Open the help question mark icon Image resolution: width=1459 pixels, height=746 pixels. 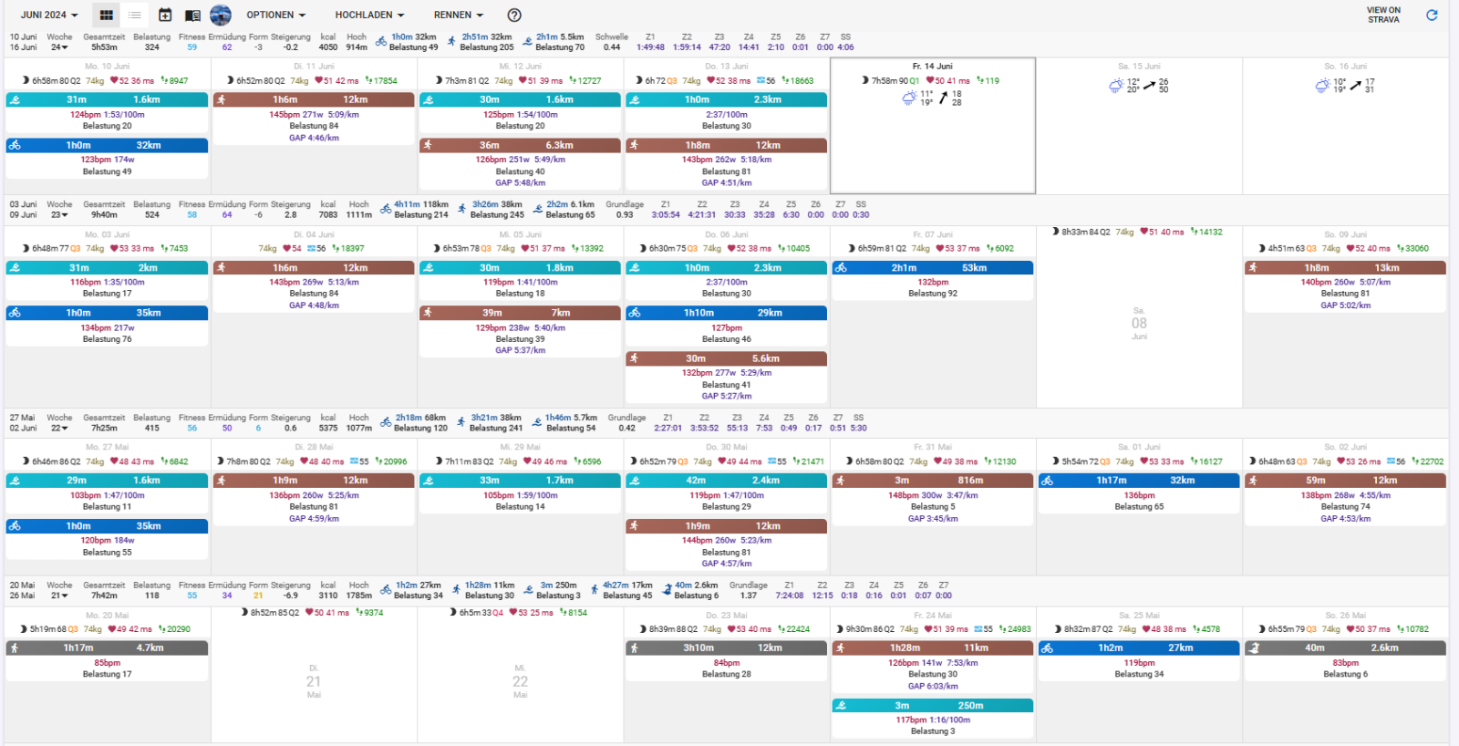[514, 15]
